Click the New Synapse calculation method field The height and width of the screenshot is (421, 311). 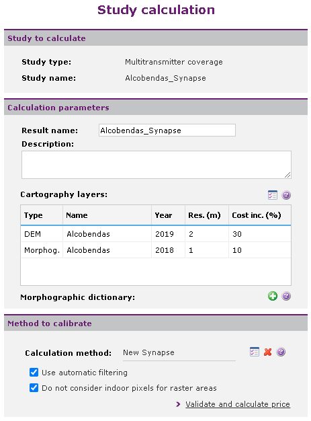point(179,352)
